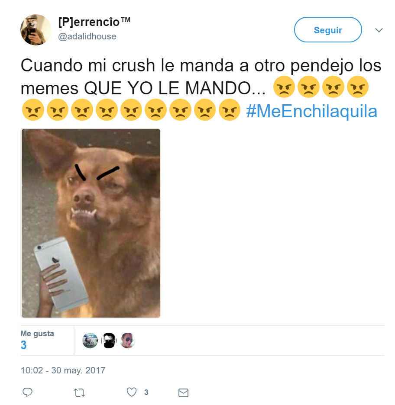Click the first angry face emoji
This screenshot has height=405, width=395.
(x=284, y=87)
